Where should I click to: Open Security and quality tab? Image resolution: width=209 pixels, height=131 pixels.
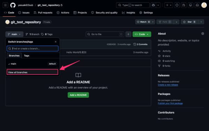tap(104, 13)
